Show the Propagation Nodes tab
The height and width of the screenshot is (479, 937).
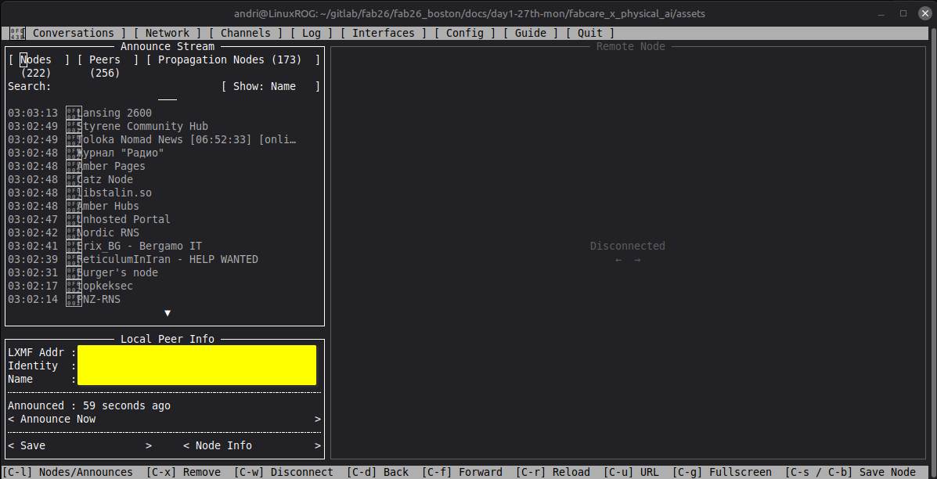pyautogui.click(x=233, y=59)
